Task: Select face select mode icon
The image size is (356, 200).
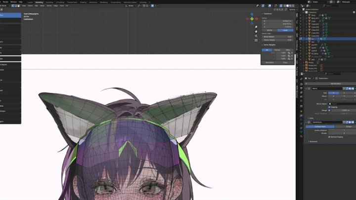Action: pos(19,5)
